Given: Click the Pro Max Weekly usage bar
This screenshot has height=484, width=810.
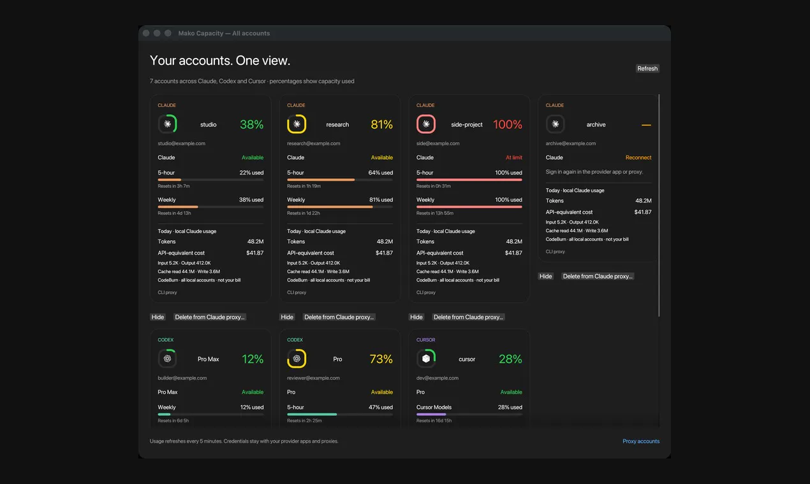Looking at the screenshot, I should pos(210,415).
